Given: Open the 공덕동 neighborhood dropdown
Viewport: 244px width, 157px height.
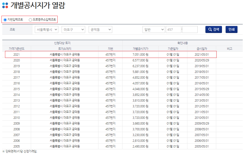Looking at the screenshot, I should tap(100, 29).
